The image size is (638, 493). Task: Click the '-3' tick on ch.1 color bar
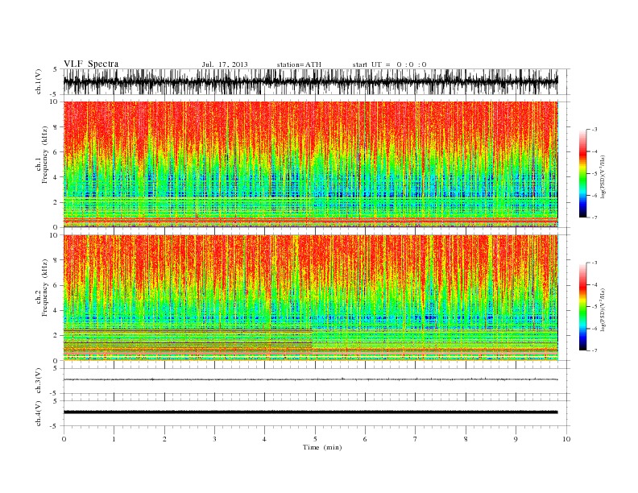click(x=594, y=130)
